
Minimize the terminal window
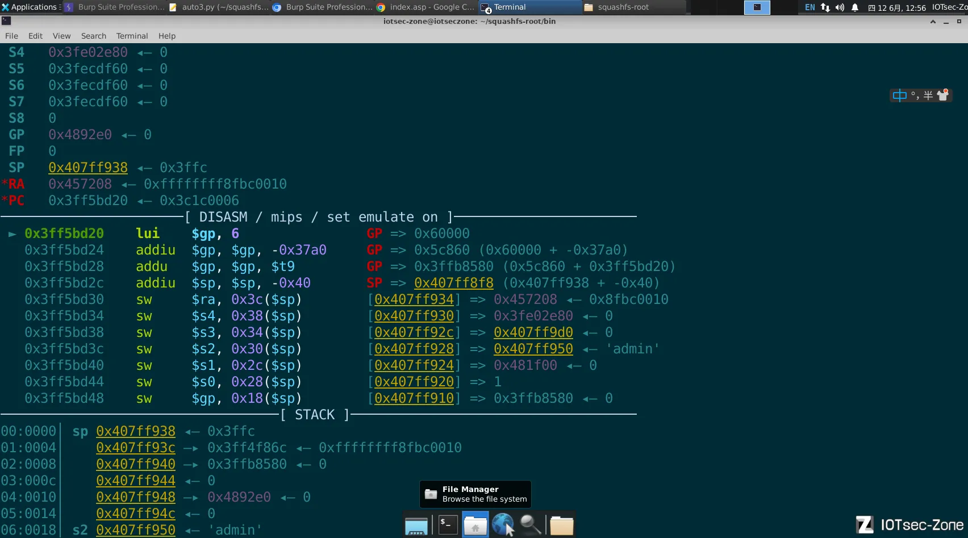tap(946, 22)
